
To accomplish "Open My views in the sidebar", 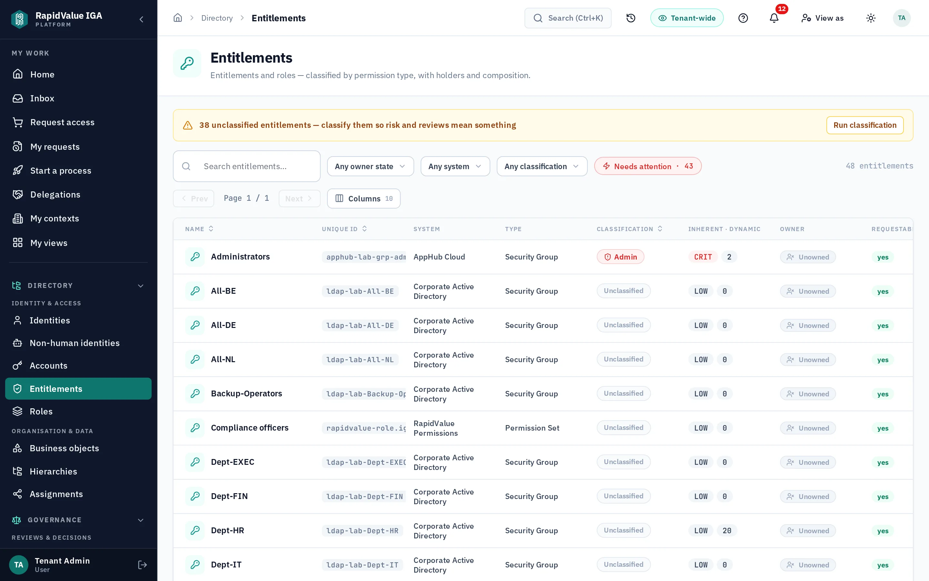I will (78, 243).
